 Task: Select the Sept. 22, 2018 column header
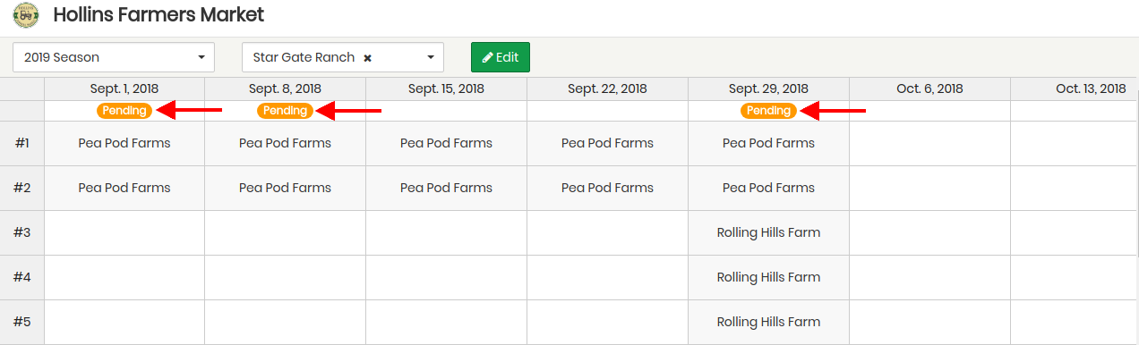[x=607, y=88]
